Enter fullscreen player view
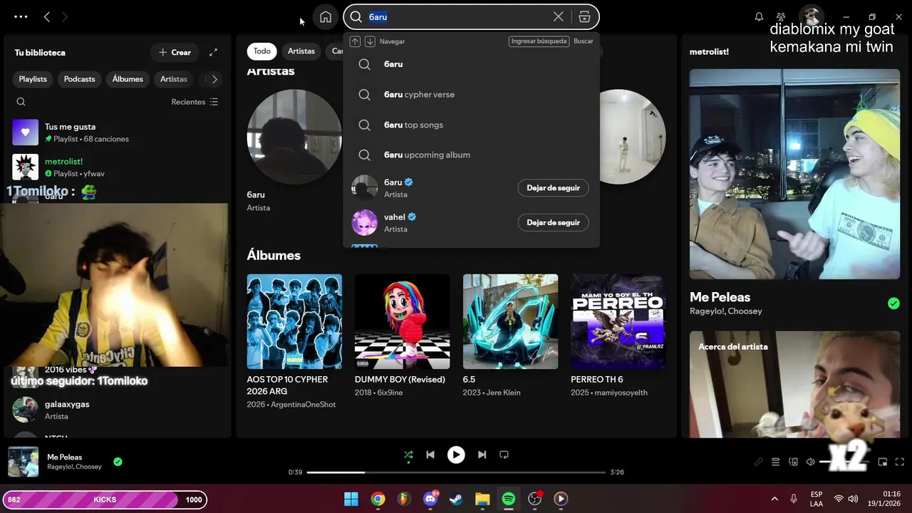912x513 pixels. [899, 462]
